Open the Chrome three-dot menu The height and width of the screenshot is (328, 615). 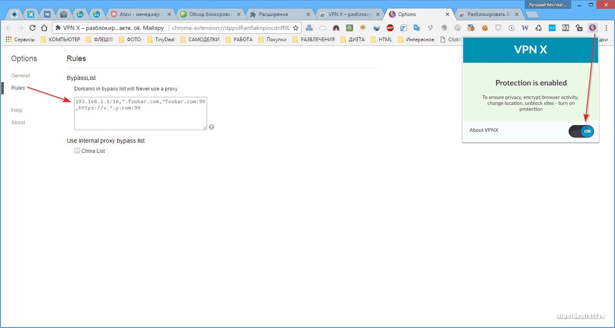[x=607, y=28]
